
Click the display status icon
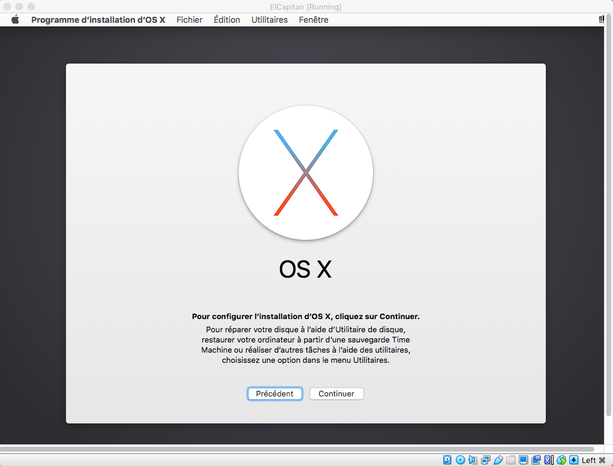(523, 460)
